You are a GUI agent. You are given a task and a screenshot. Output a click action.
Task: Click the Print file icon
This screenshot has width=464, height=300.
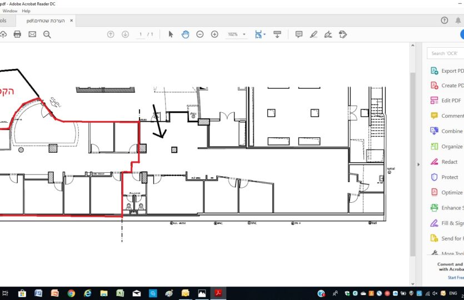coord(17,34)
